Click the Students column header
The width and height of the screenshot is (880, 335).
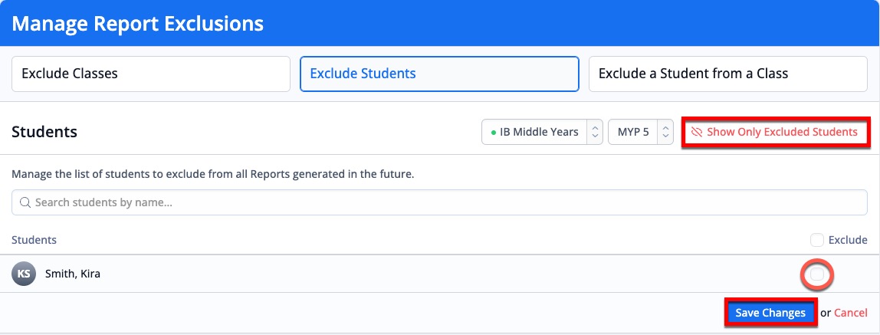pos(34,240)
